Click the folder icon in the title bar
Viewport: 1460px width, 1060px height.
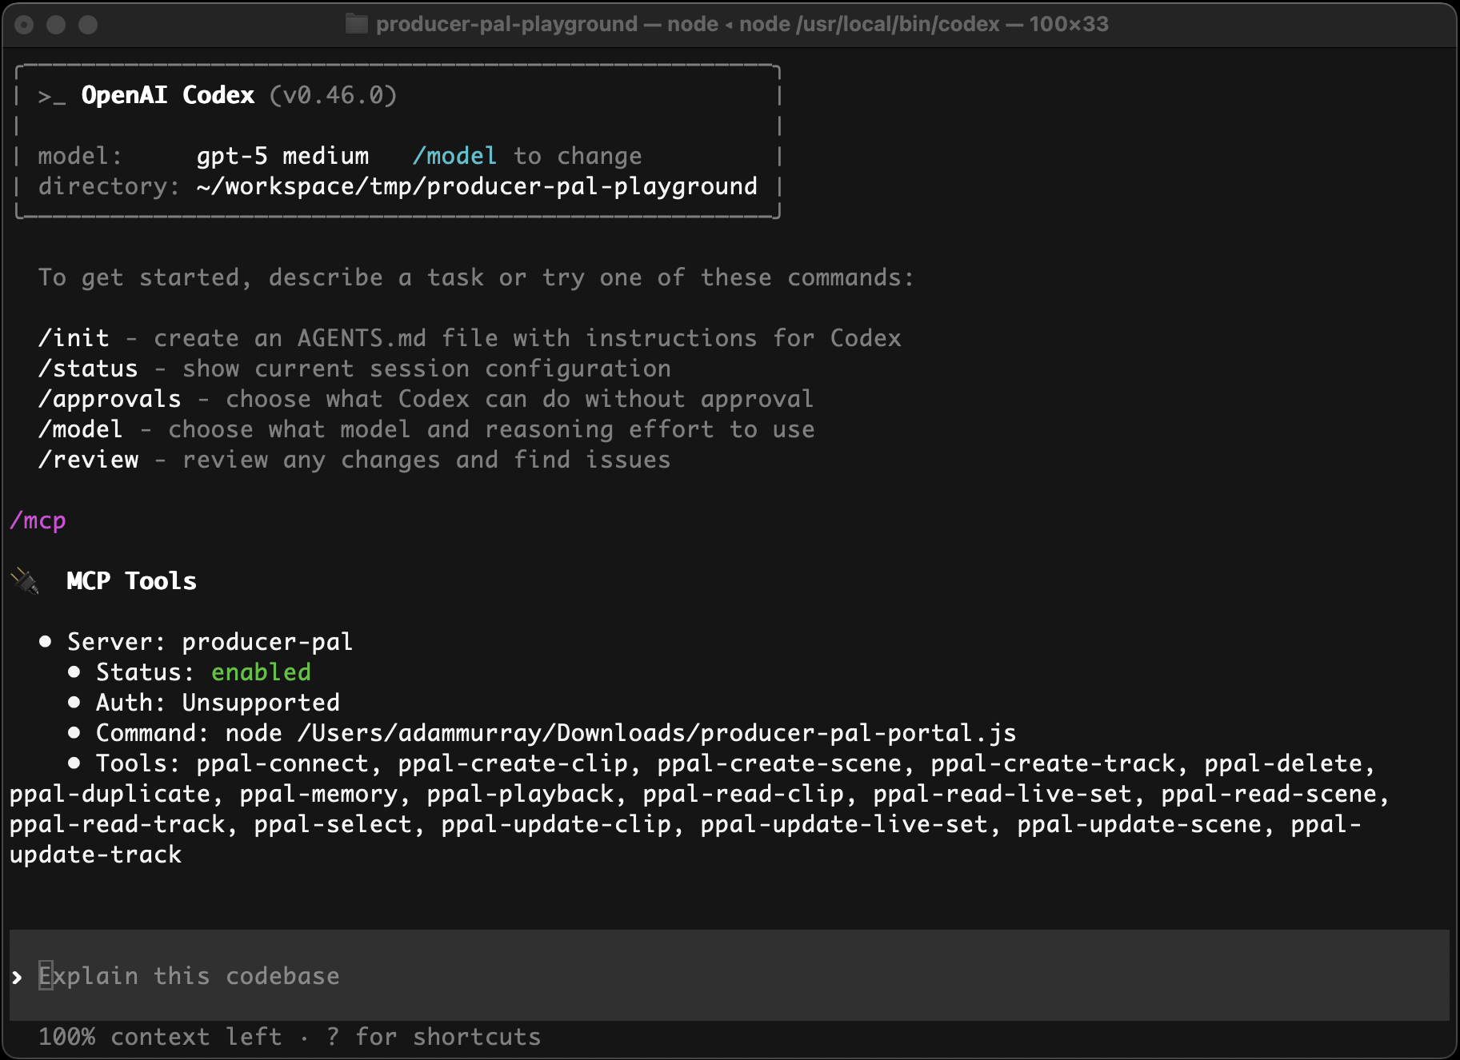tap(357, 24)
